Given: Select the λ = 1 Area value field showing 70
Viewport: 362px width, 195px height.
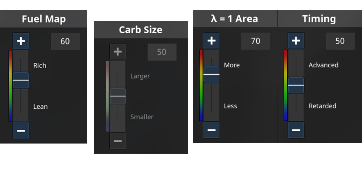Looking at the screenshot, I should click(256, 41).
